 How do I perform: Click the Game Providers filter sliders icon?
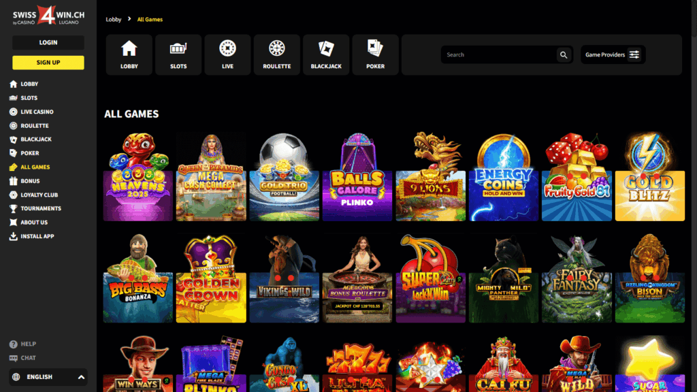pyautogui.click(x=634, y=54)
